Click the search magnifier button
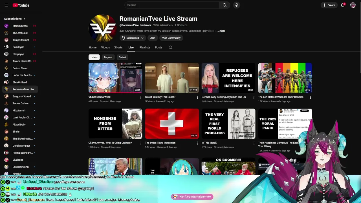The width and height of the screenshot is (361, 203). tap(224, 5)
